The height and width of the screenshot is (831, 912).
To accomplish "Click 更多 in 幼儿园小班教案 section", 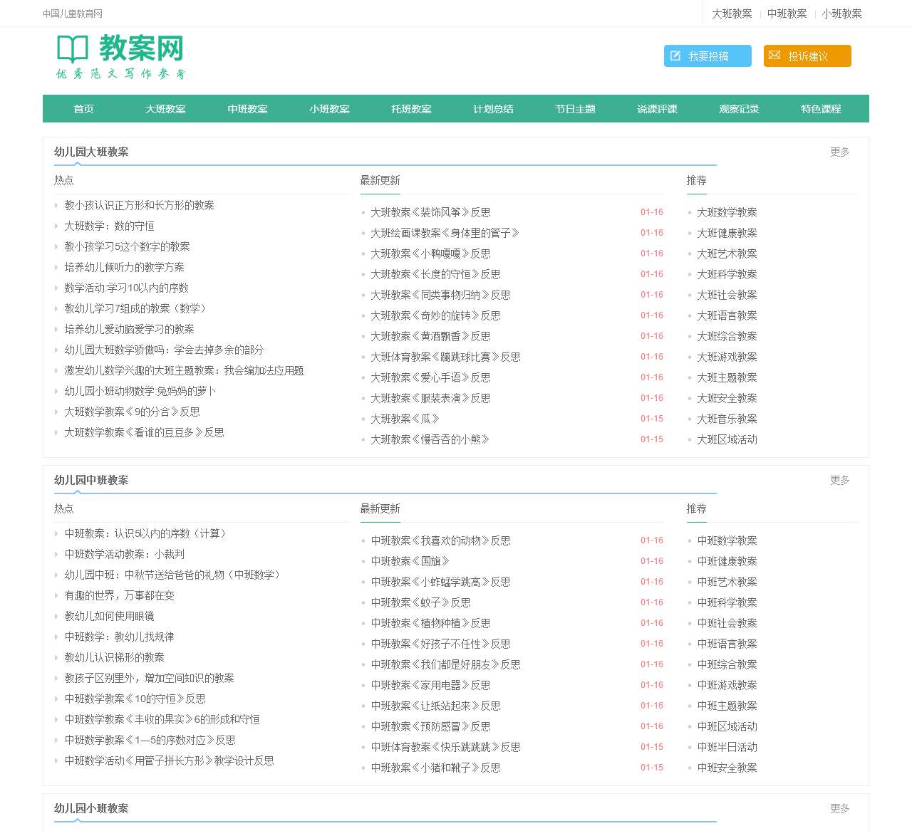I will point(839,808).
